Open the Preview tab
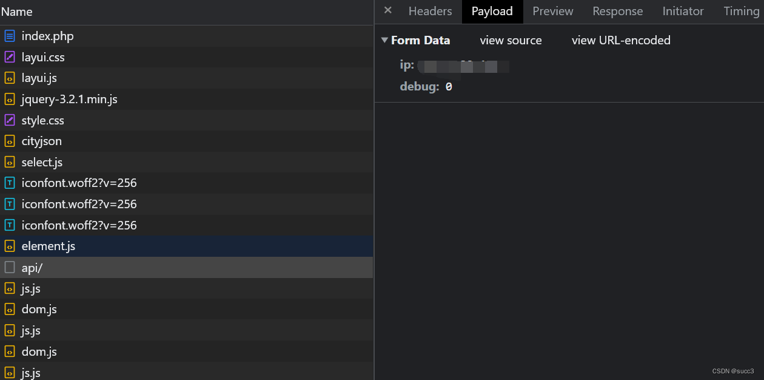Image resolution: width=764 pixels, height=380 pixels. 552,11
